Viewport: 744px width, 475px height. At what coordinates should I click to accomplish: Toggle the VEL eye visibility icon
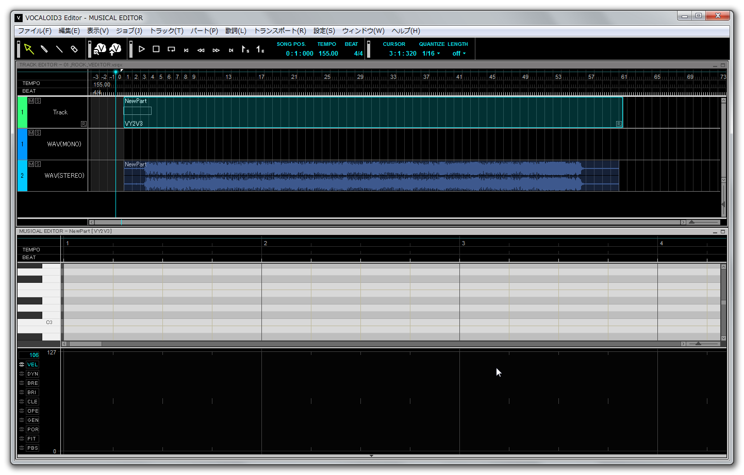point(22,364)
